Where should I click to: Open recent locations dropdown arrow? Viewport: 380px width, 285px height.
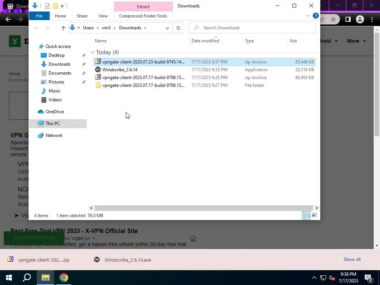[56, 28]
